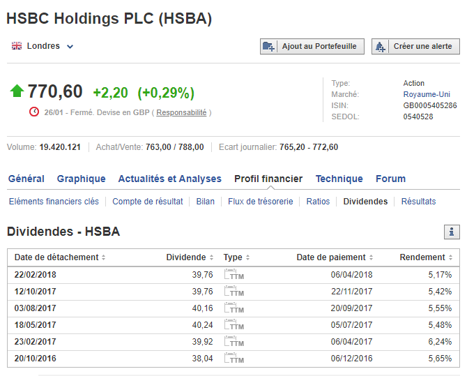Select the Dividendes sub-tab

click(365, 202)
